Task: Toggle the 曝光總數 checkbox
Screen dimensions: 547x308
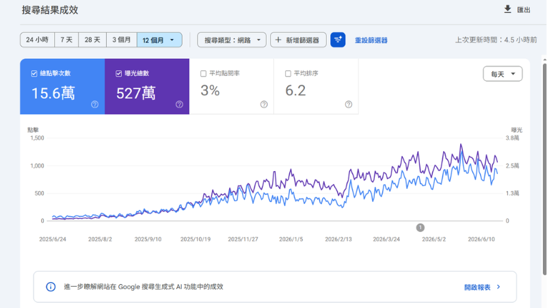Action: 118,73
